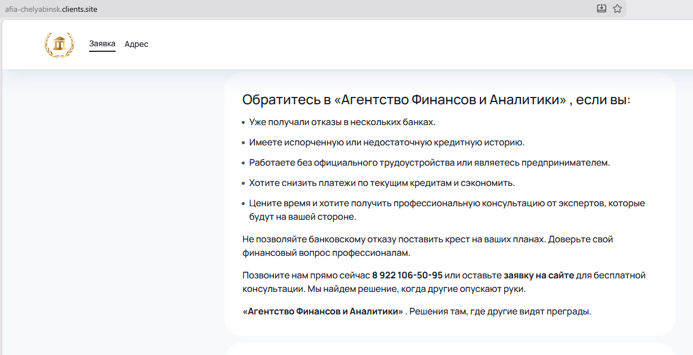The image size is (693, 355).
Task: Click slogan Решения там, где другие видят преграды
Action: point(500,312)
